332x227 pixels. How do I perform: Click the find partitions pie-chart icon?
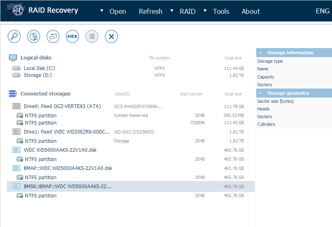click(x=34, y=36)
